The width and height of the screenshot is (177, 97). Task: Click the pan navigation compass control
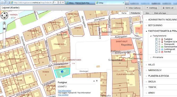(5, 16)
